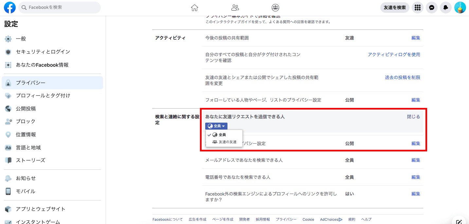Click the new message compose icon
Screen dimensions: 469x224
pos(459,222)
